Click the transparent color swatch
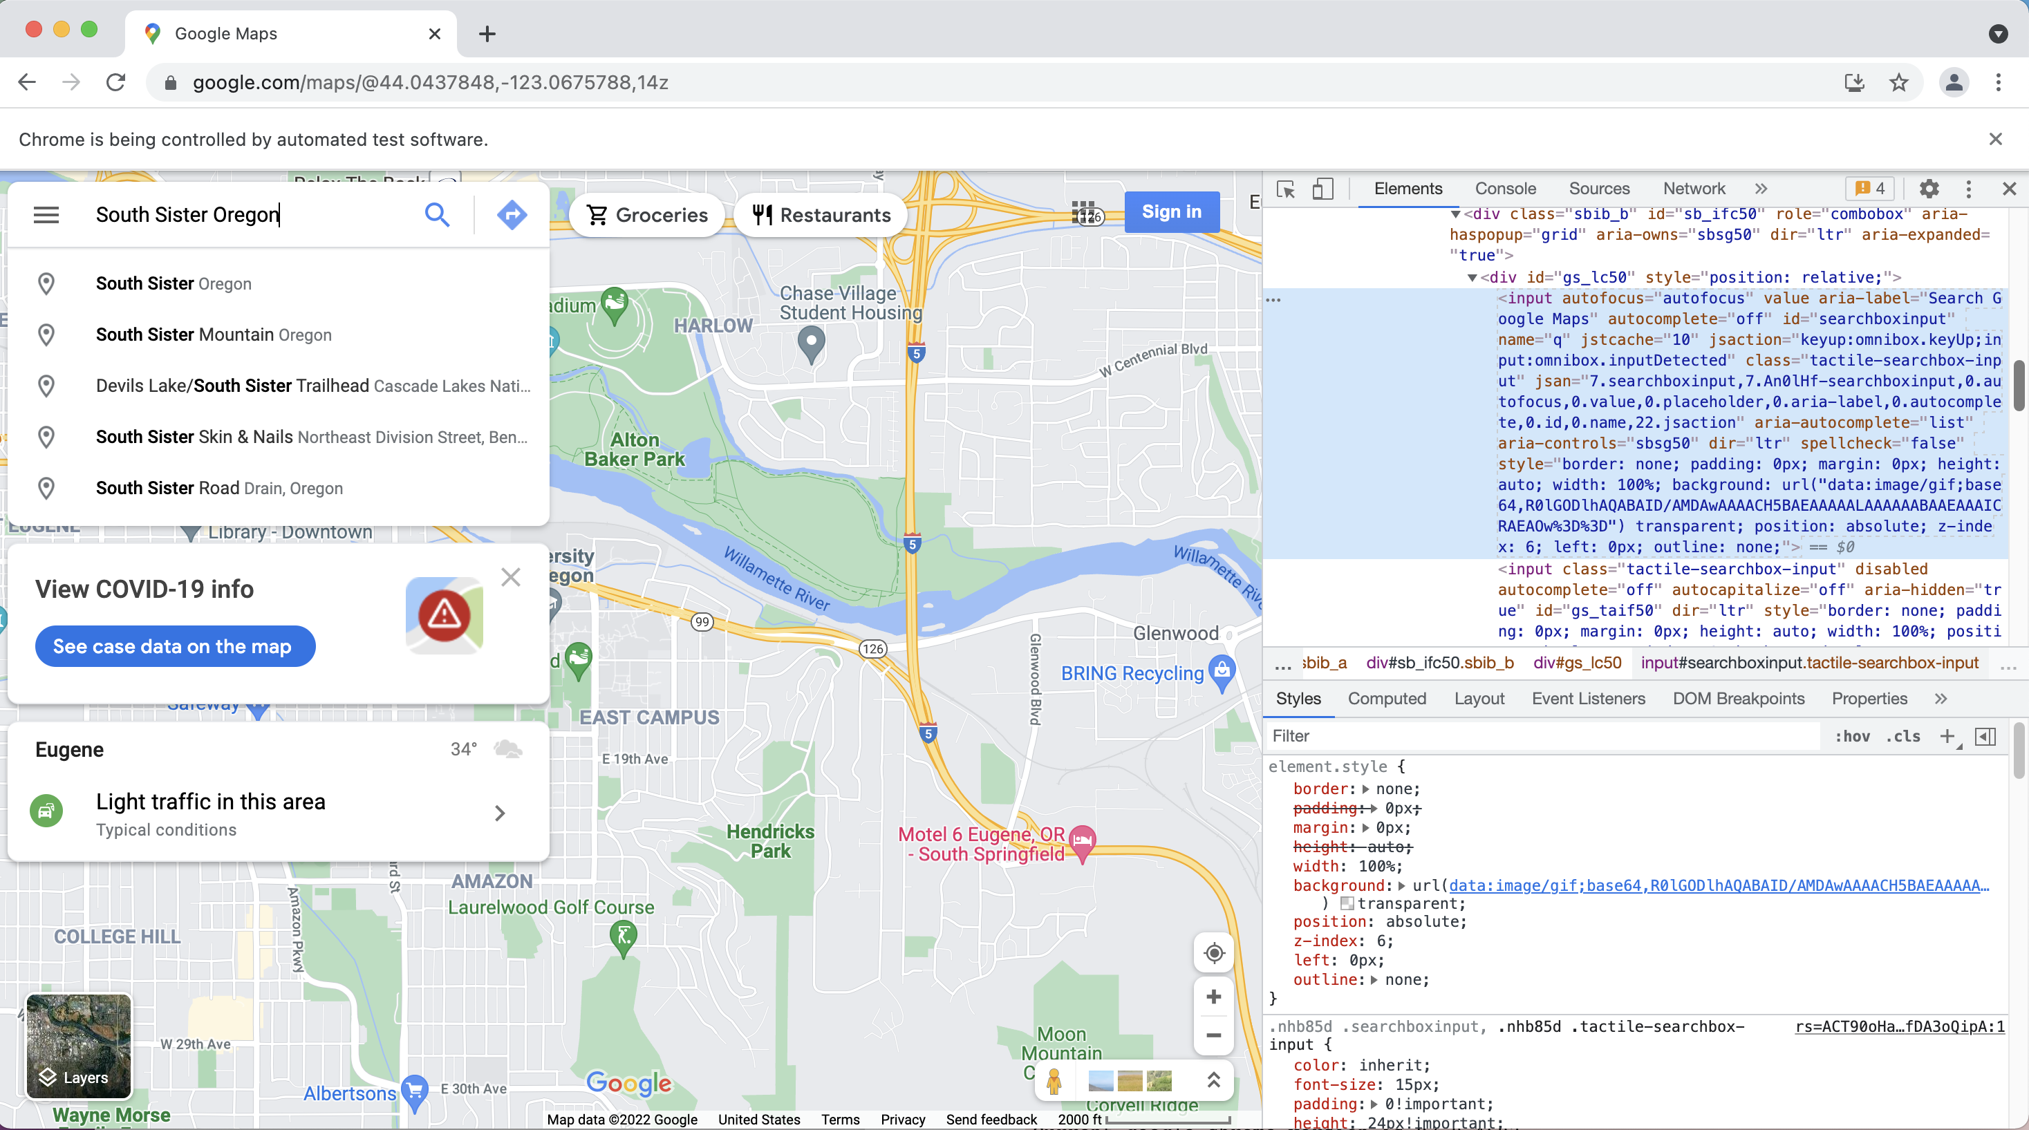 point(1347,904)
